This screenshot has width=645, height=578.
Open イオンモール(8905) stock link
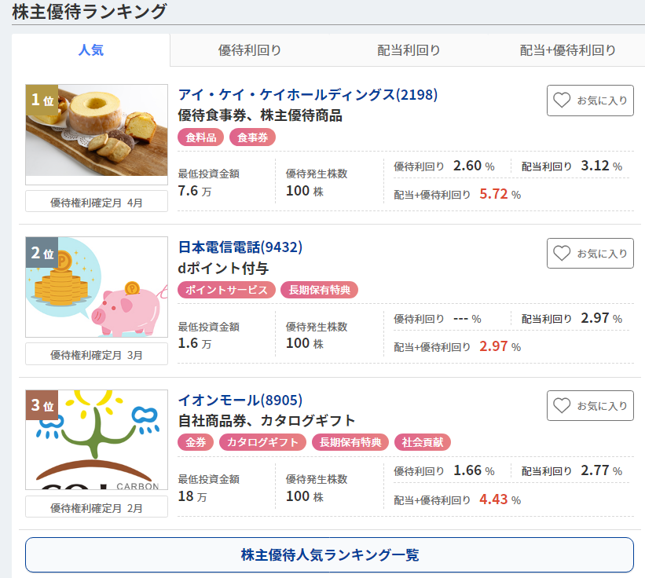(240, 400)
